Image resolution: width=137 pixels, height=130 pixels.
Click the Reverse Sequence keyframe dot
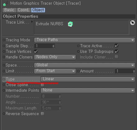click(x=4, y=114)
